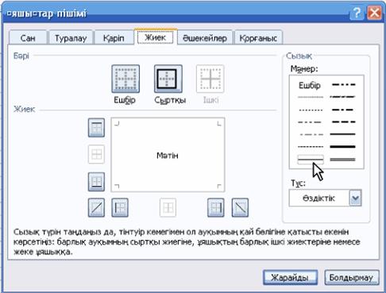Toggle the diagonal up border button
The height and width of the screenshot is (293, 386).
click(x=96, y=207)
